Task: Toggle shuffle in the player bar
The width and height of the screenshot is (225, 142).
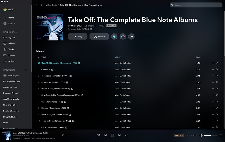Action: coord(98,135)
